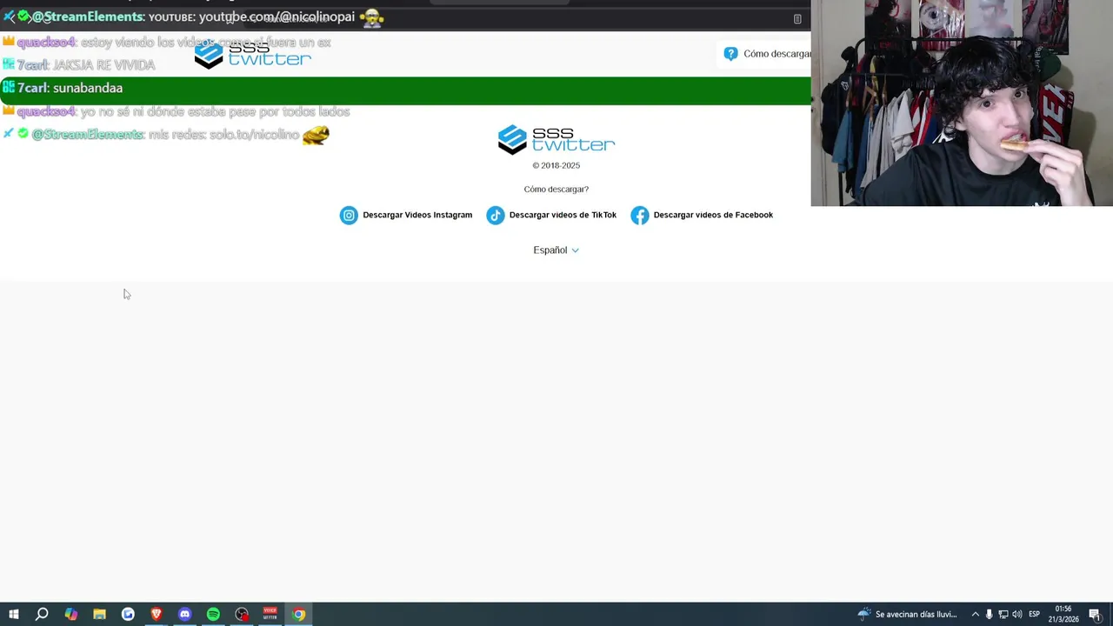Click 'Se avecinan días lluvi...' weather text
Viewport: 1113px width, 626px height.
[916, 614]
